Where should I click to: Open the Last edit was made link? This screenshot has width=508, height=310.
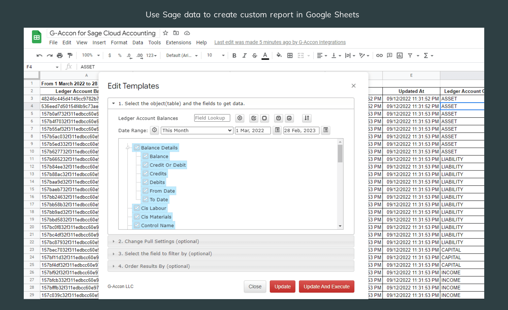[280, 42]
